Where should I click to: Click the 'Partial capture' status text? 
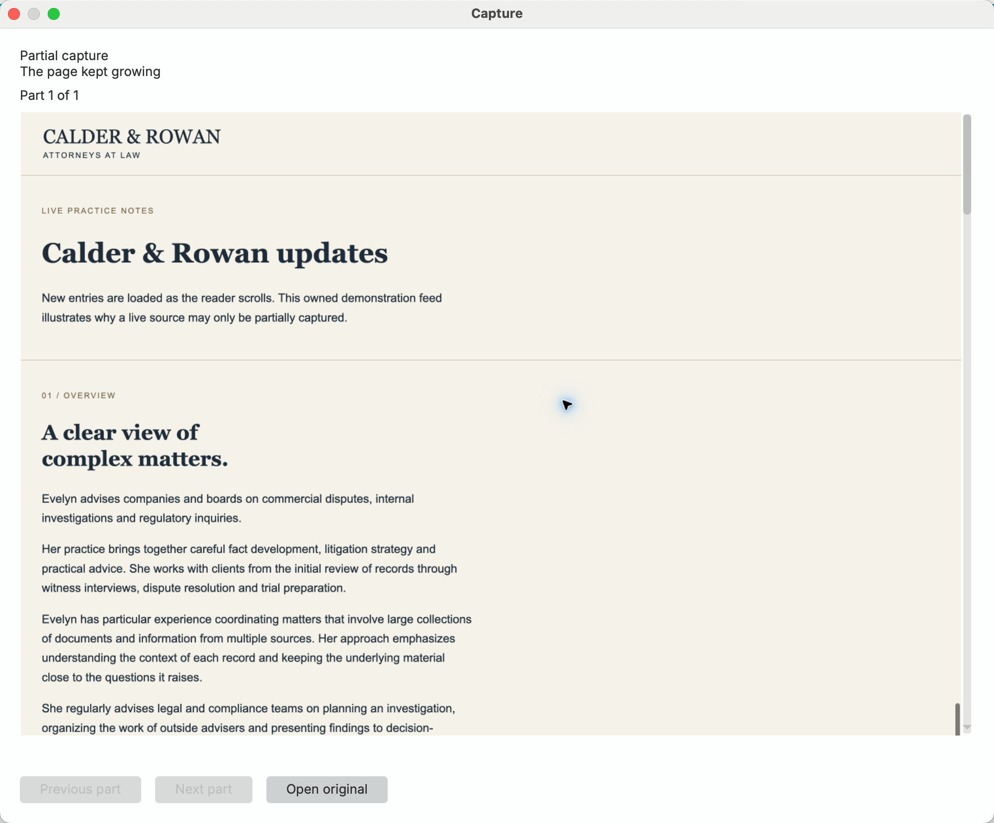[x=64, y=56]
